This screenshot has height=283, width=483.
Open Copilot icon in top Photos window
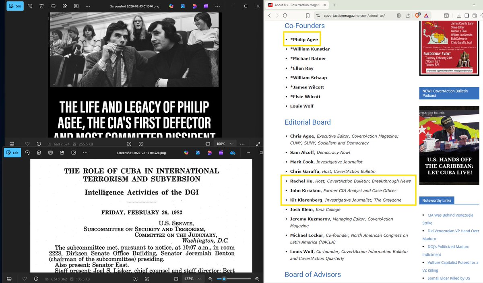tap(171, 6)
